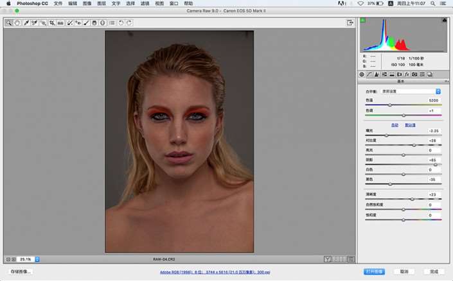Open the zoom level dropdown
The height and width of the screenshot is (281, 453).
37,259
